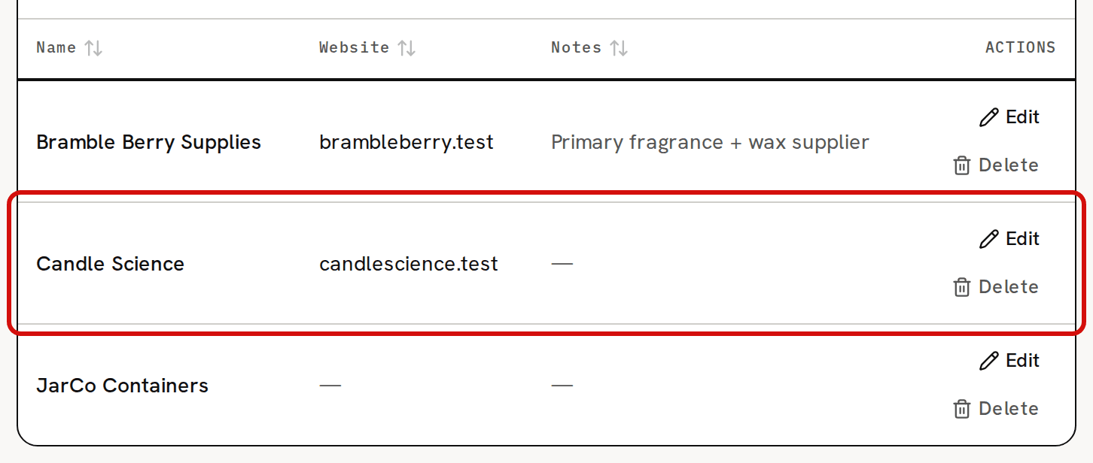The image size is (1093, 463).
Task: Sort by Notes column arrows icon
Action: click(x=619, y=48)
